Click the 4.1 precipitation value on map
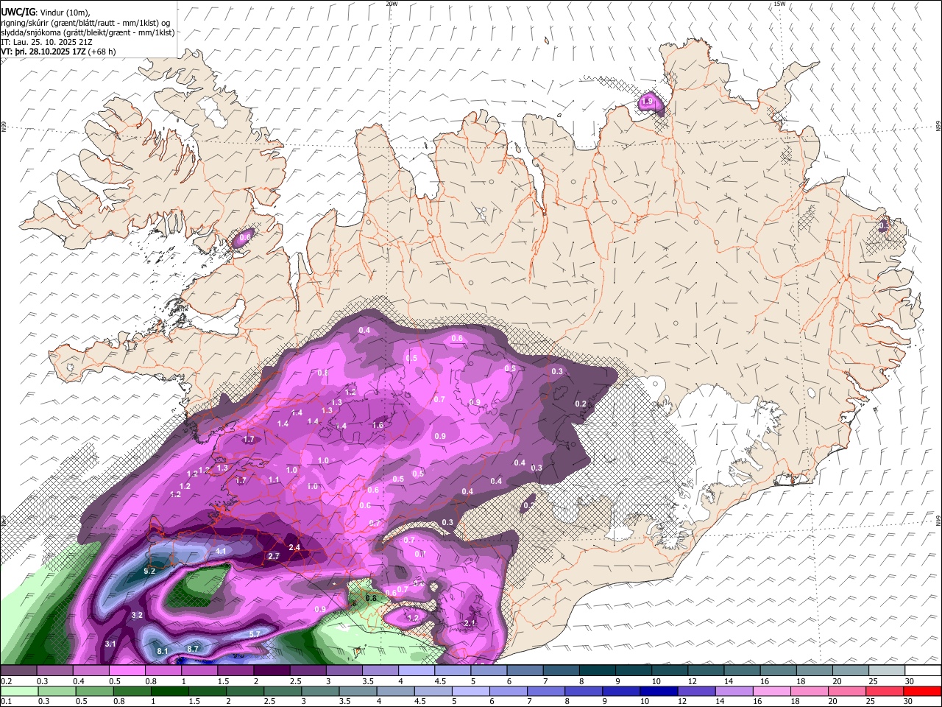Image resolution: width=942 pixels, height=707 pixels. [x=221, y=551]
